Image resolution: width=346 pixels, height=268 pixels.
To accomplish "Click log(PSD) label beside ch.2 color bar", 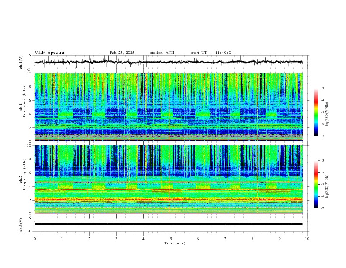I will click(327, 186).
